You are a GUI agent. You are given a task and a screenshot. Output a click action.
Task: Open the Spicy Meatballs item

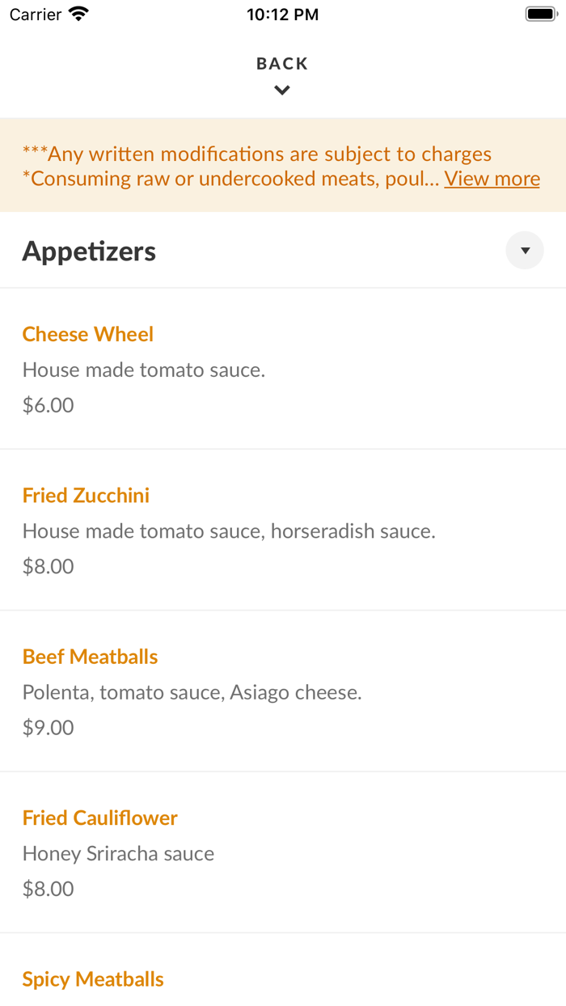[x=93, y=979]
